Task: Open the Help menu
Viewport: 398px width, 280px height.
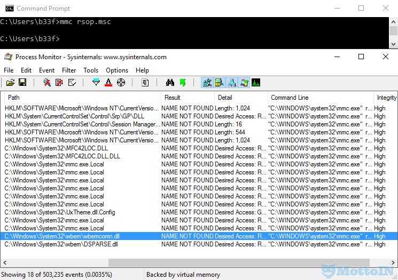Action: [x=142, y=70]
